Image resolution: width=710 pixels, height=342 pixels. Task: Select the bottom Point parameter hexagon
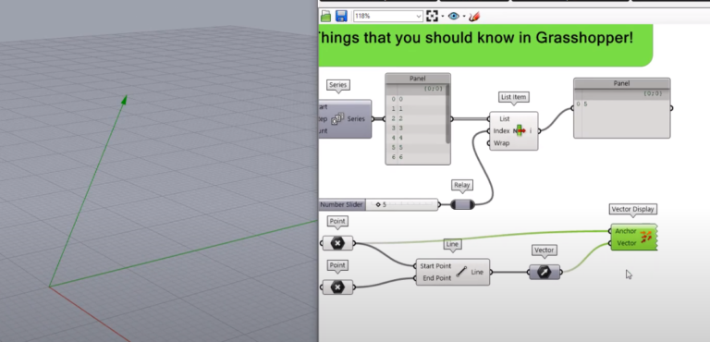pos(337,287)
